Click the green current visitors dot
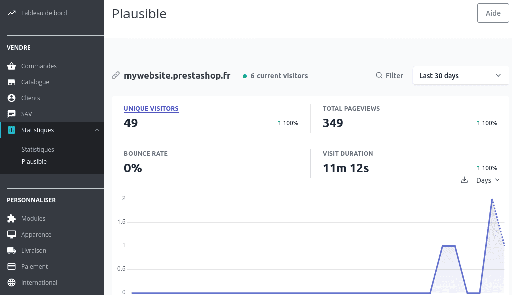Viewport: 512px width, 295px height. click(245, 76)
